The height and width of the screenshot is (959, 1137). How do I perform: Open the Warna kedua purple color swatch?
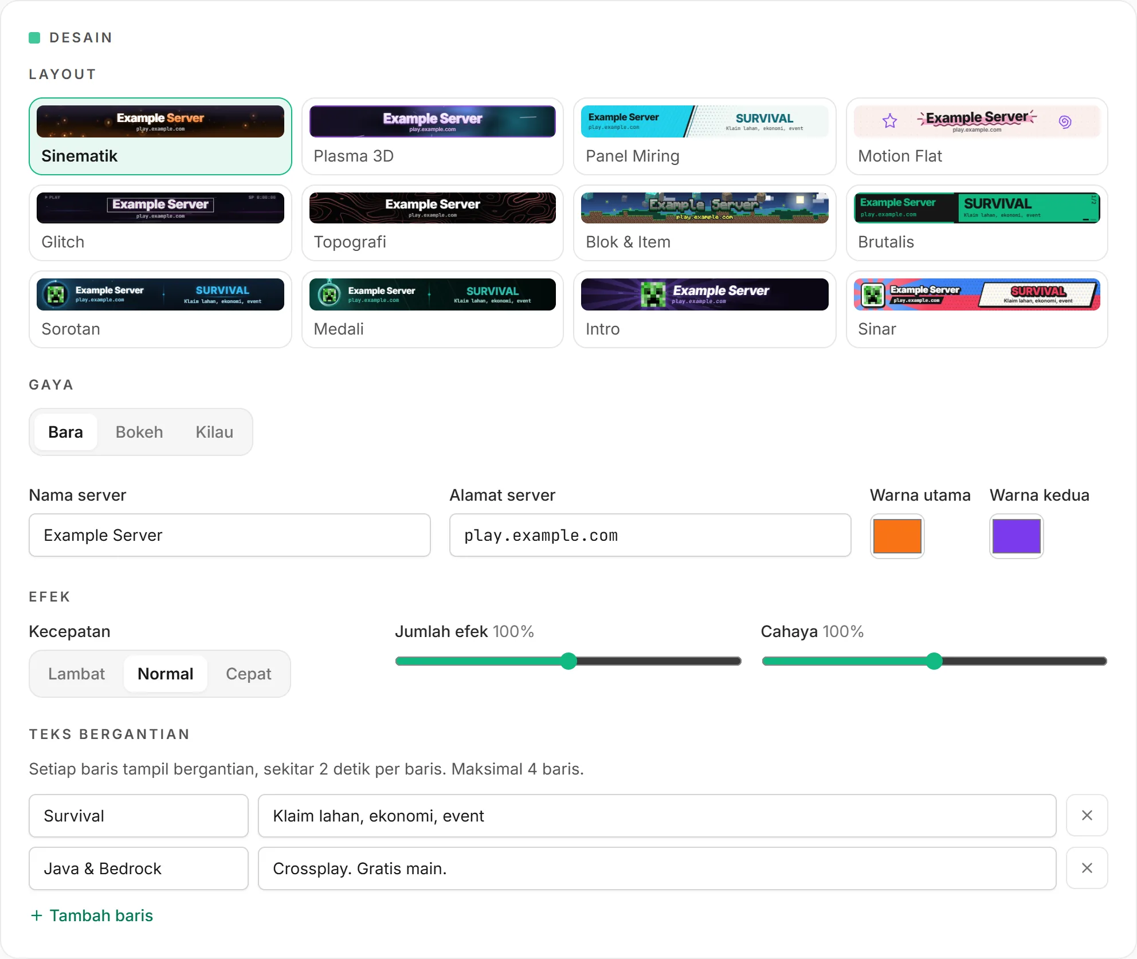click(x=1017, y=536)
